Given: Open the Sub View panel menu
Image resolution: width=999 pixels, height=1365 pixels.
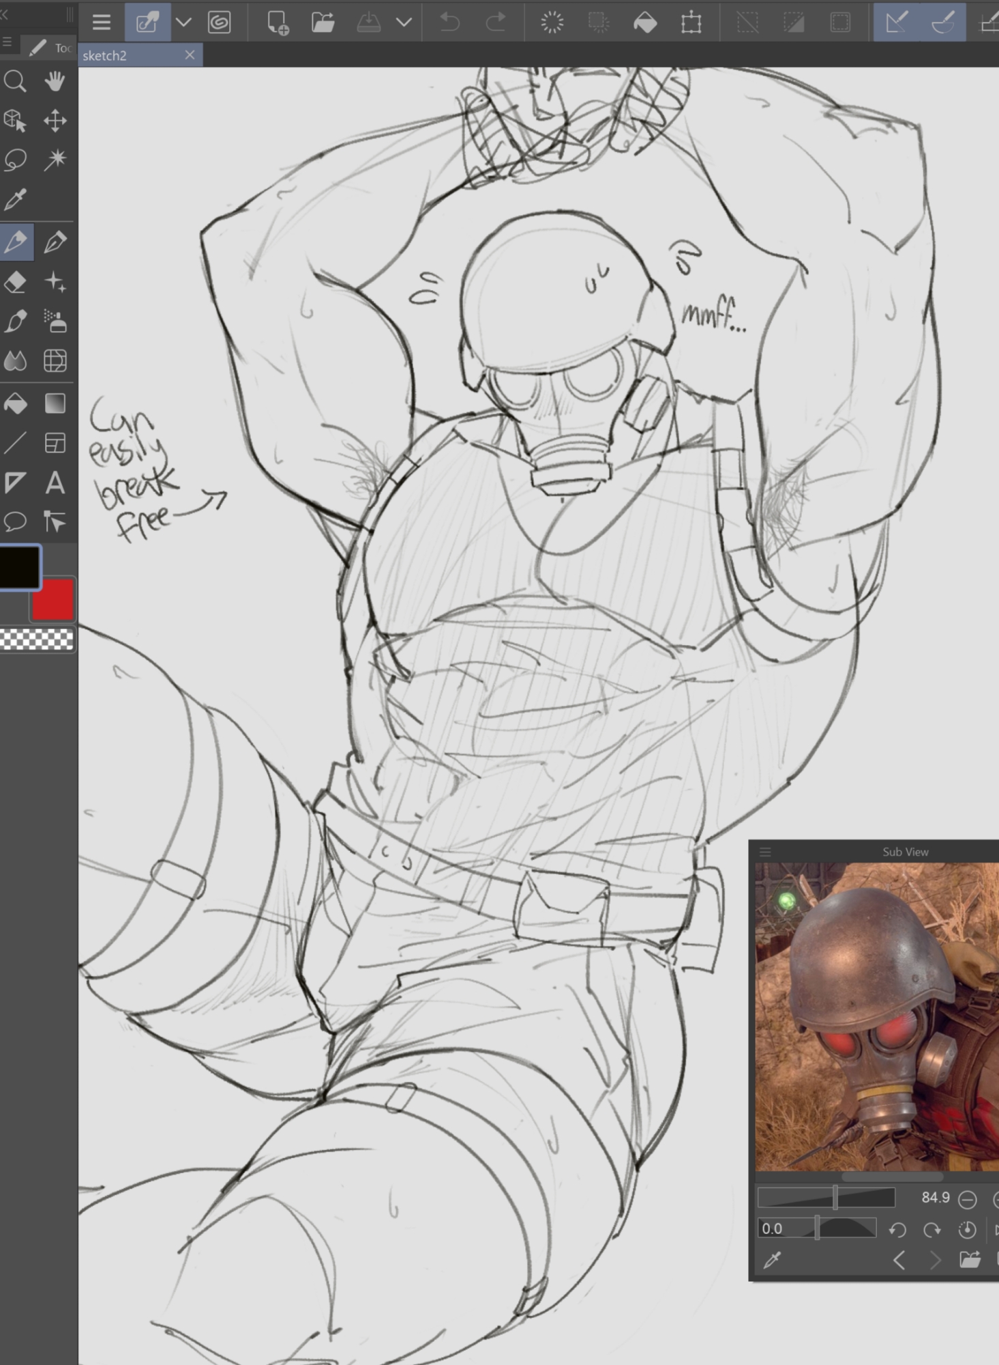Looking at the screenshot, I should point(765,852).
